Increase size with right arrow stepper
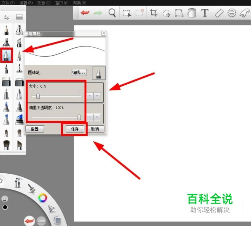251x226 pixels. tap(97, 96)
